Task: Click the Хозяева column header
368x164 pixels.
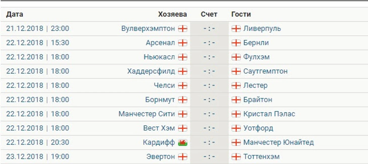Action: click(172, 14)
